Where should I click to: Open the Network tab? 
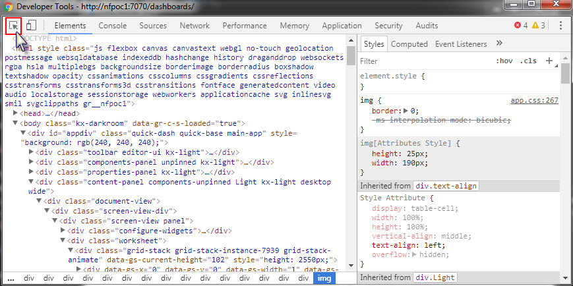[195, 26]
